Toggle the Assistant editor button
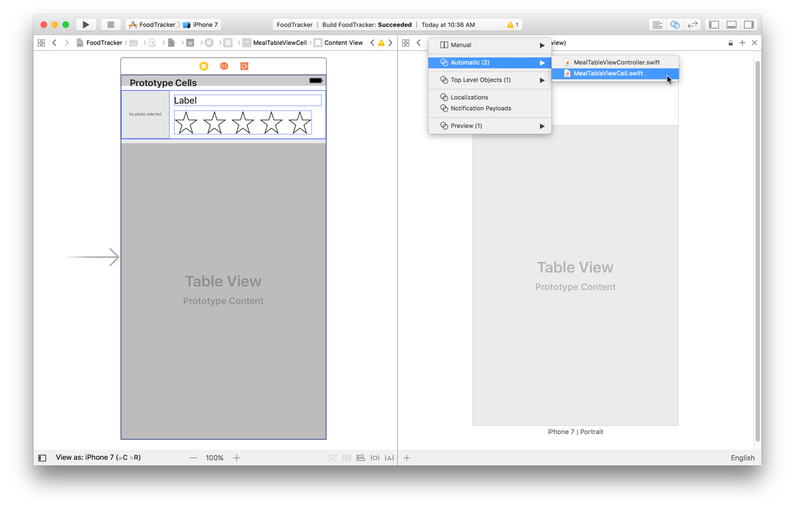Viewport: 795px width, 506px height. pos(675,25)
